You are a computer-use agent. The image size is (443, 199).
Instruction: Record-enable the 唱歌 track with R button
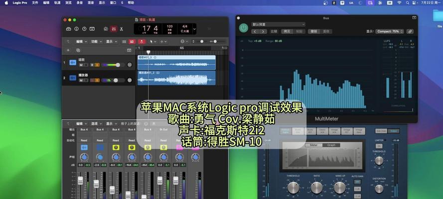click(x=92, y=65)
